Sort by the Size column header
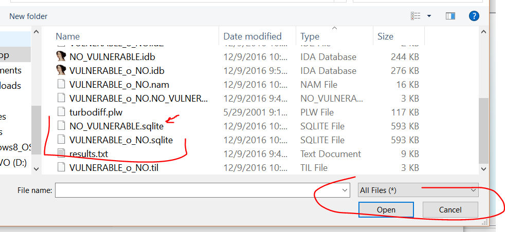The image size is (505, 232). 385,36
